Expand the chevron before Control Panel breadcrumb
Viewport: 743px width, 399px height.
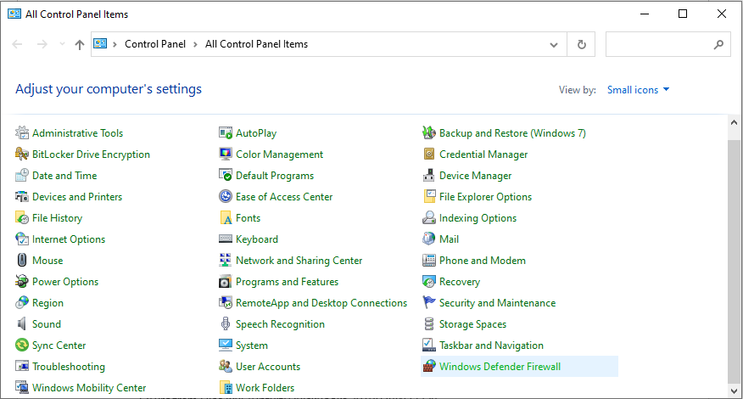[115, 44]
